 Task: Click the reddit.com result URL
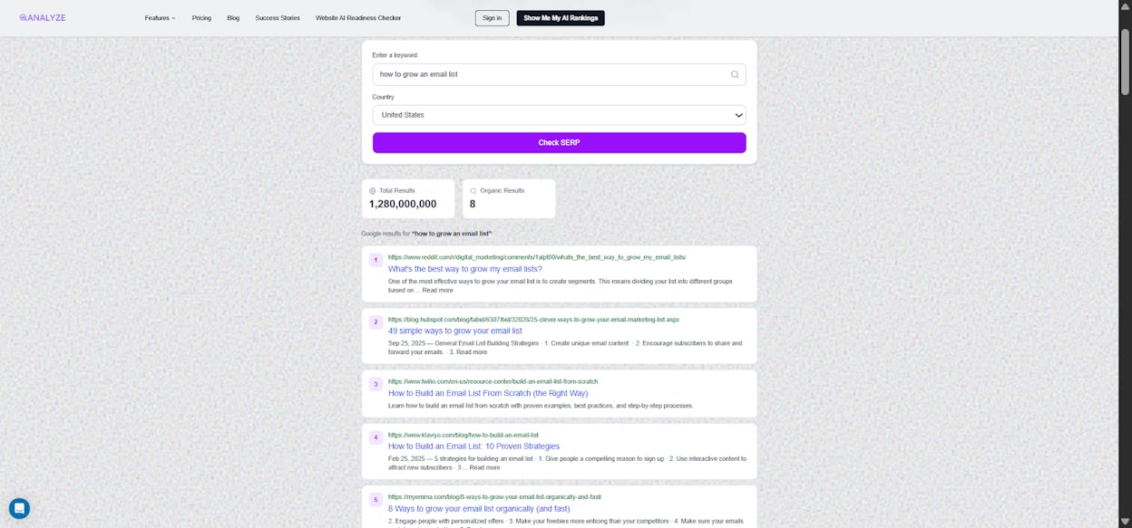point(537,257)
